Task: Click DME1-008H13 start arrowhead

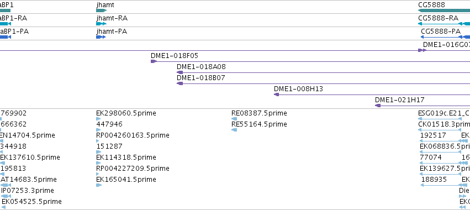Action: (276, 95)
